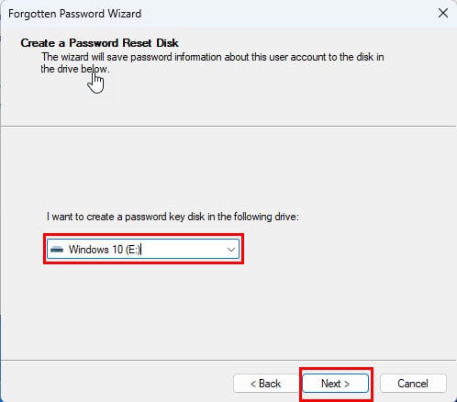Expand the drive list using the chevron arrow
Viewport: 457px width, 402px height.
[231, 250]
